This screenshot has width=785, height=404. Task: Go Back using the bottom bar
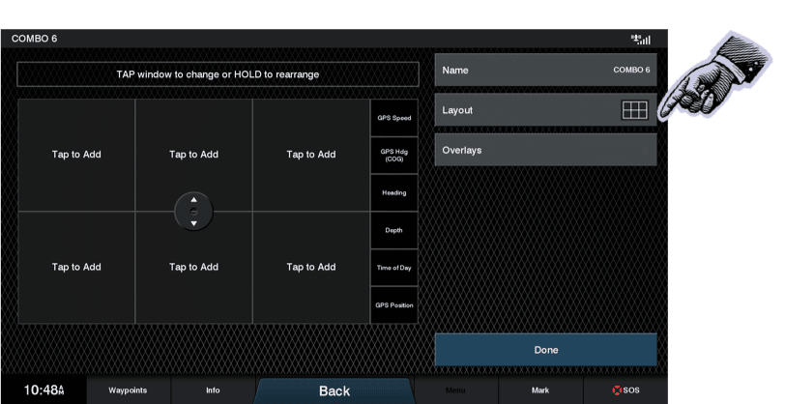(334, 390)
